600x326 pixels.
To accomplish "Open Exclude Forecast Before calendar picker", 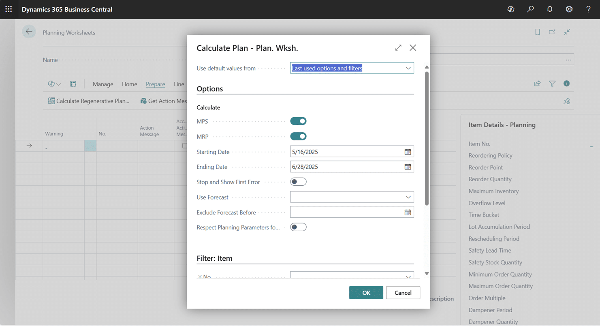I will point(408,212).
